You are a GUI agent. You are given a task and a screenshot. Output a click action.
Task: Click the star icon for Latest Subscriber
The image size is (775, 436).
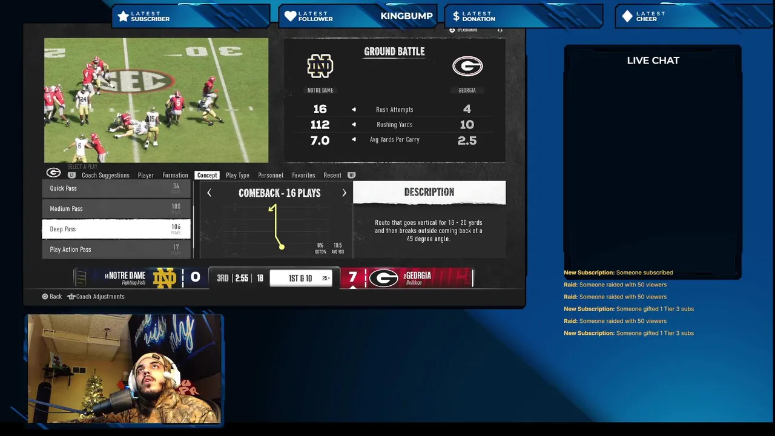pos(123,16)
